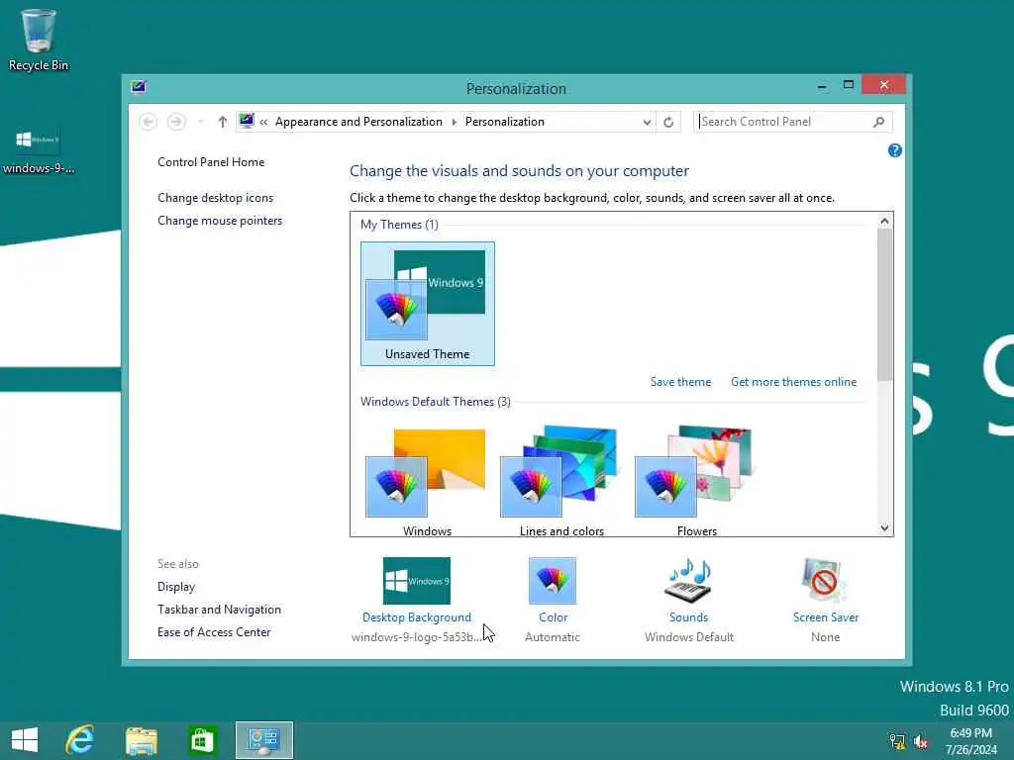Open the clock showing 6:49 PM
Image resolution: width=1014 pixels, height=760 pixels.
tap(970, 741)
